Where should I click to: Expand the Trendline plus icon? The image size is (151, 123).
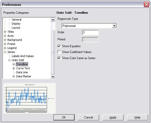[x=14, y=64]
